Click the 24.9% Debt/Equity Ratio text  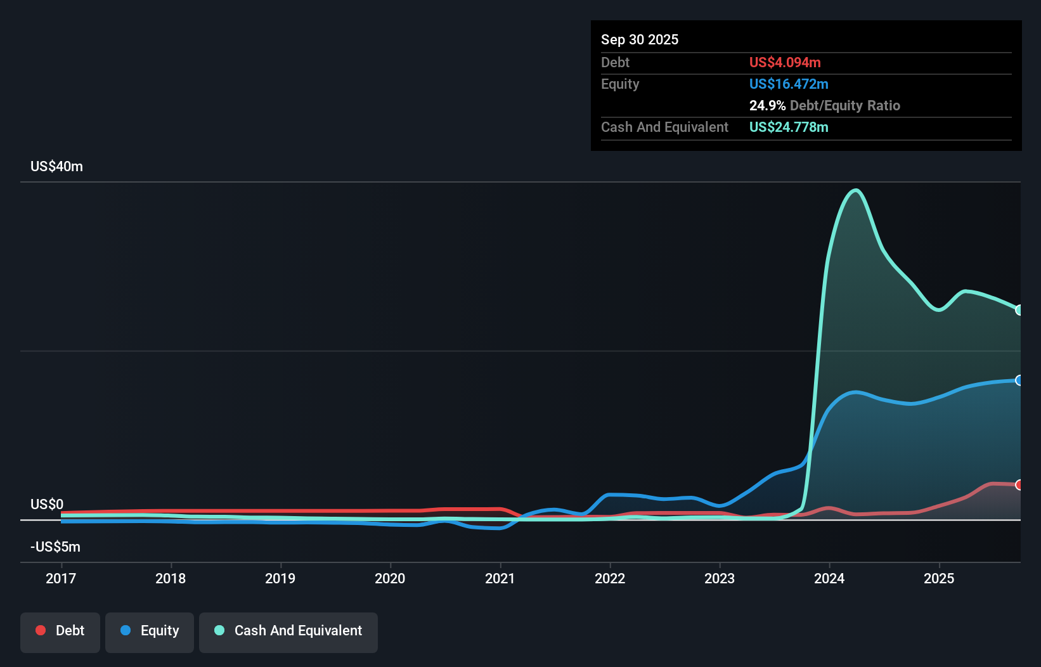point(825,105)
